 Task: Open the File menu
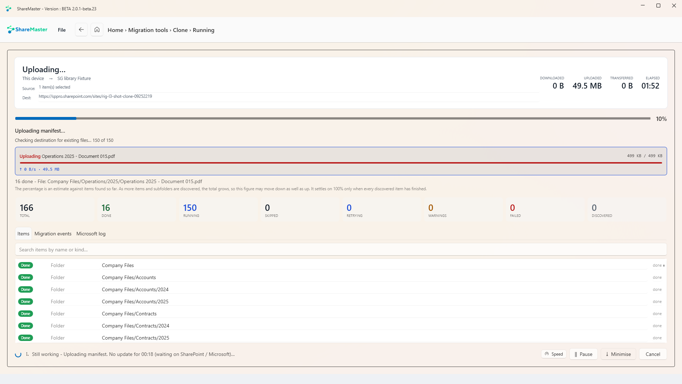click(62, 30)
